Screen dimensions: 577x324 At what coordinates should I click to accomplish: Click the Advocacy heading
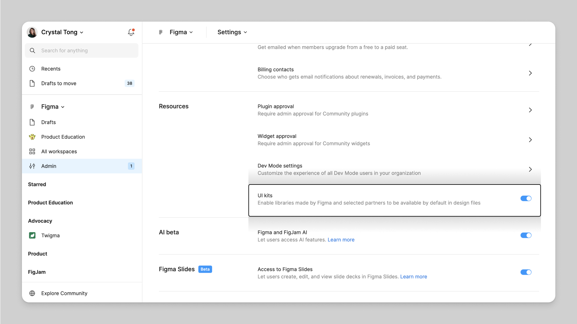[40, 221]
